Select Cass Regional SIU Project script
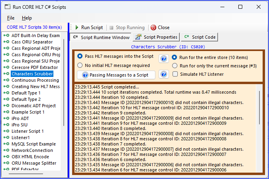269x179 pixels. [x=36, y=61]
